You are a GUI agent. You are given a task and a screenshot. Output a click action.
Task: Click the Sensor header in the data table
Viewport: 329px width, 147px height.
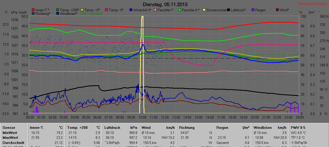[9, 128]
